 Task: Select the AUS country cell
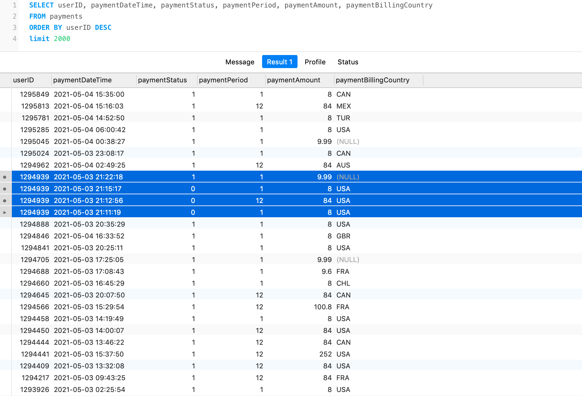343,165
